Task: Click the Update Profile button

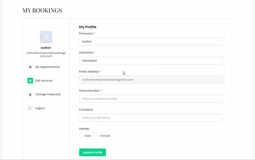Action: pos(92,152)
